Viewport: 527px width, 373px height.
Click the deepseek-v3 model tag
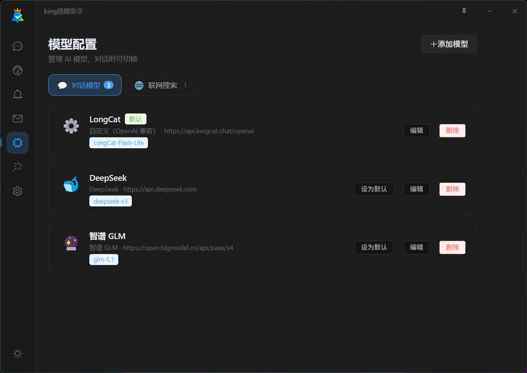(x=111, y=201)
